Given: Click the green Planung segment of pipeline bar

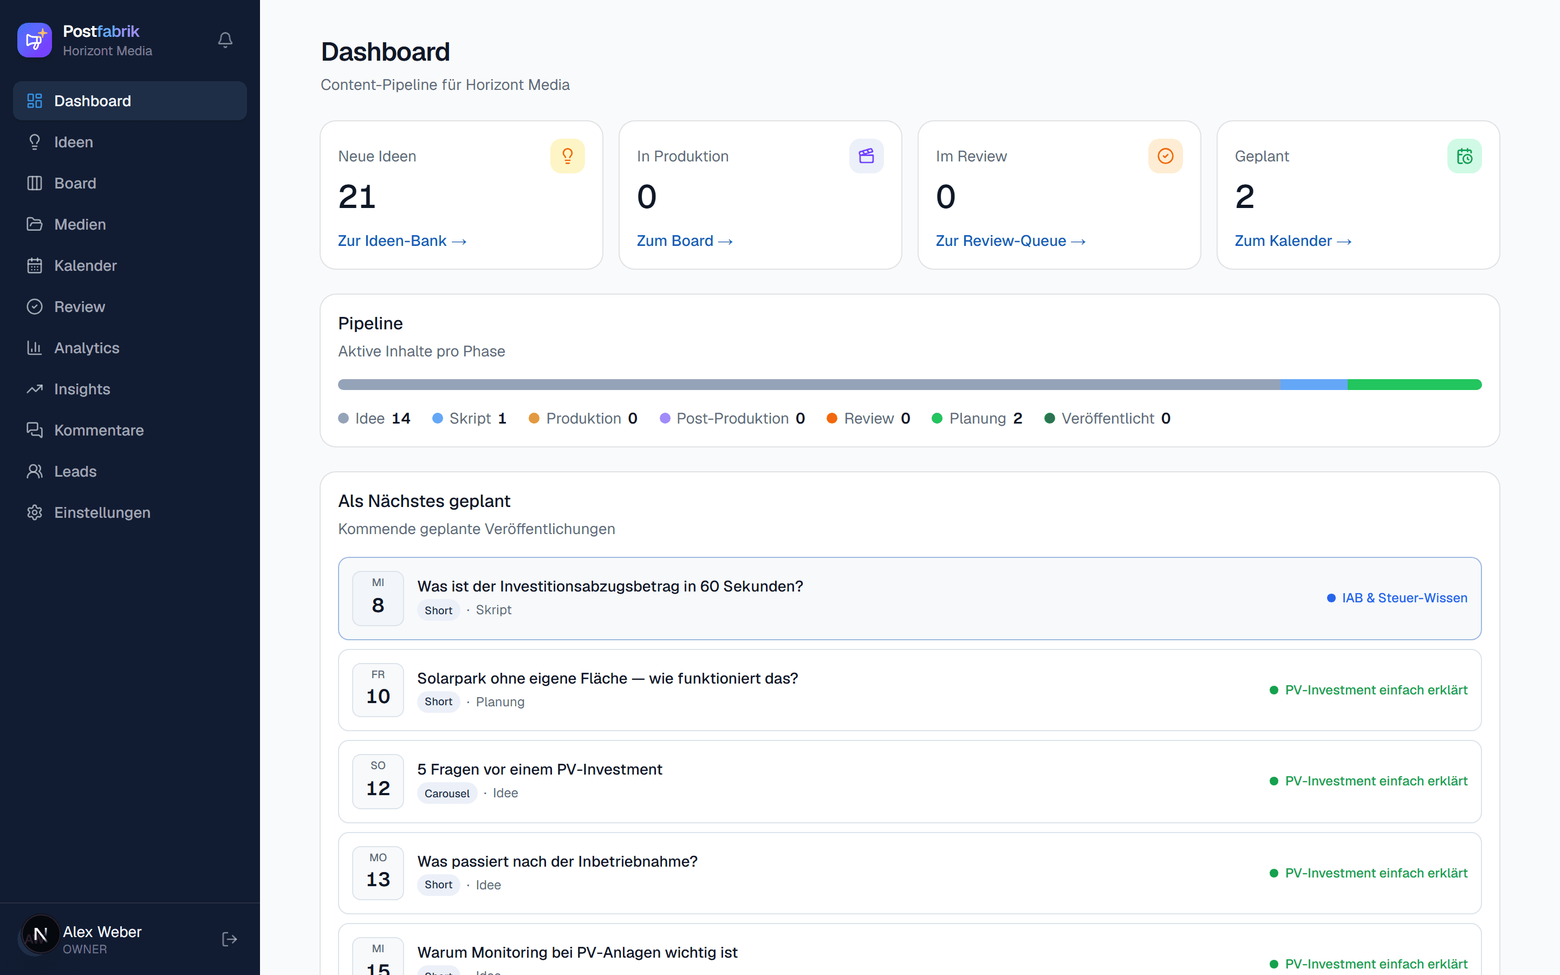Looking at the screenshot, I should [1415, 385].
